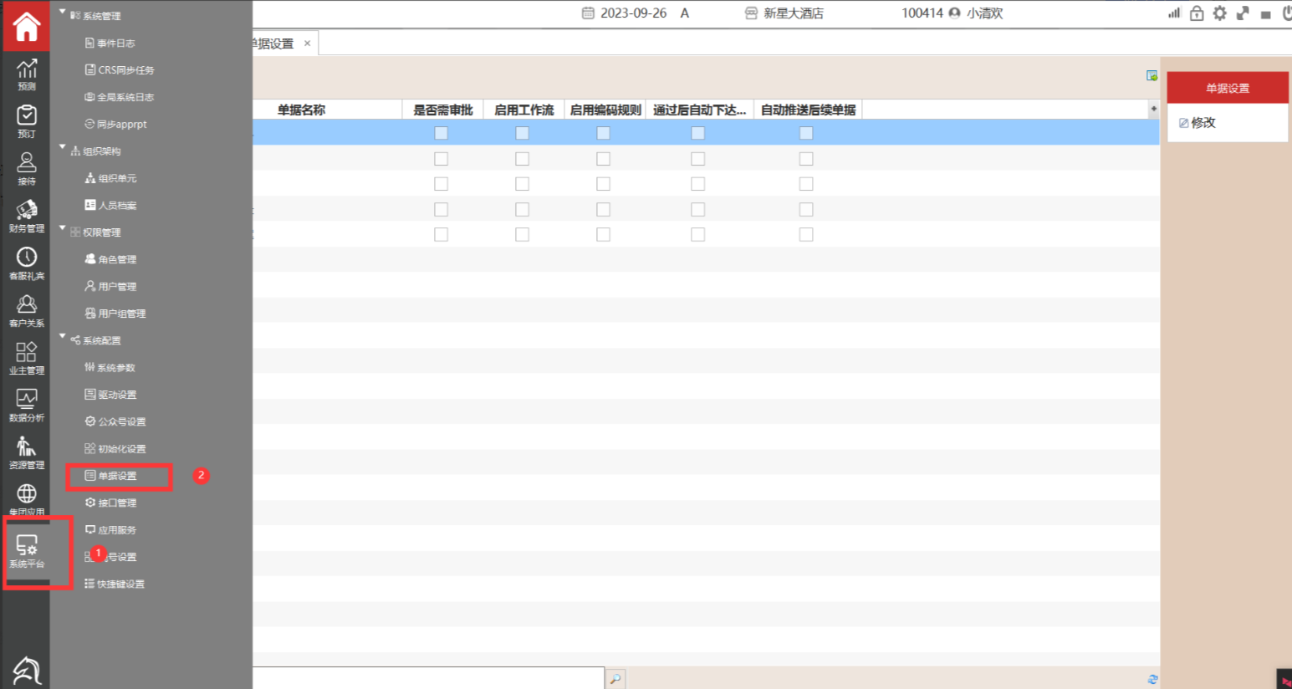The image size is (1292, 689).
Task: Open the home page icon
Action: coord(26,27)
